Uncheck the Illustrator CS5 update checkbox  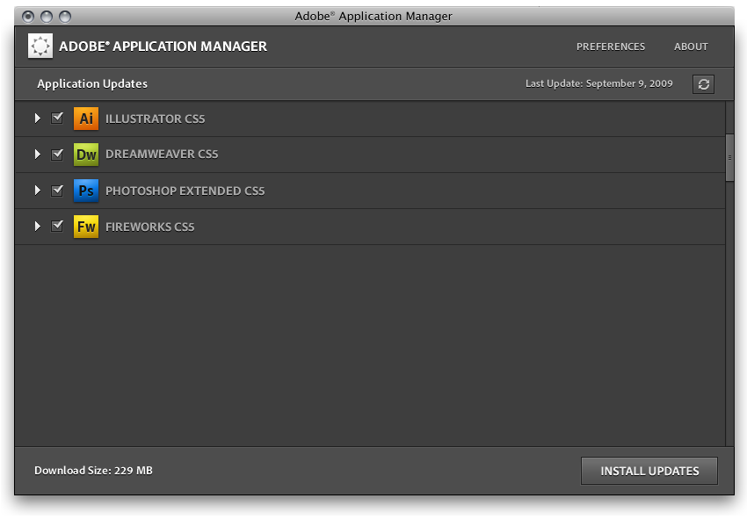(57, 118)
